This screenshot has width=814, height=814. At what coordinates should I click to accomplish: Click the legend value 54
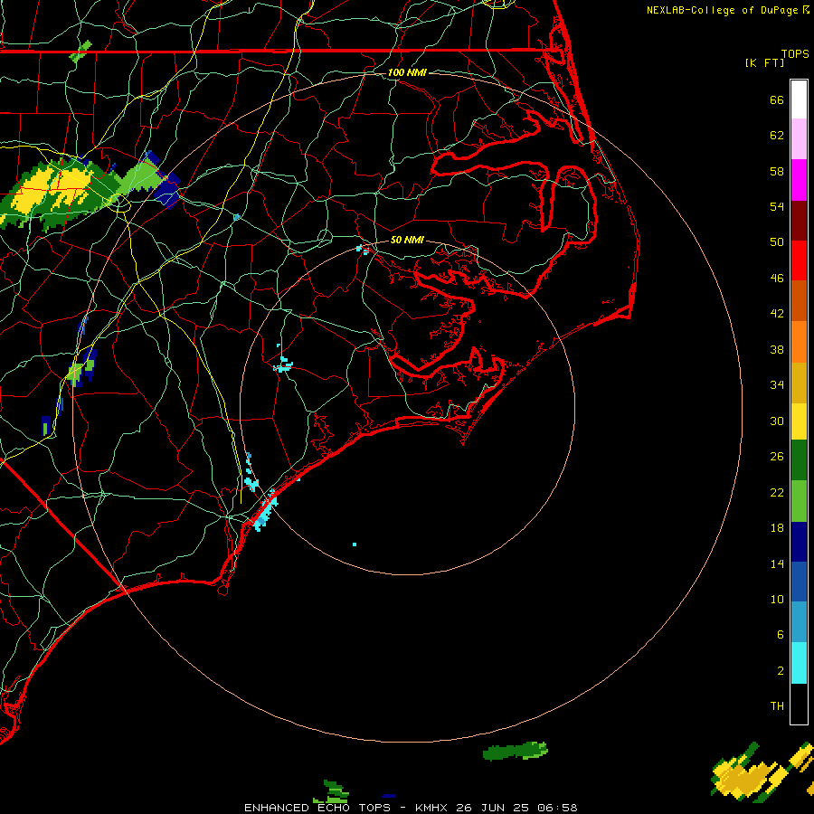(x=777, y=206)
